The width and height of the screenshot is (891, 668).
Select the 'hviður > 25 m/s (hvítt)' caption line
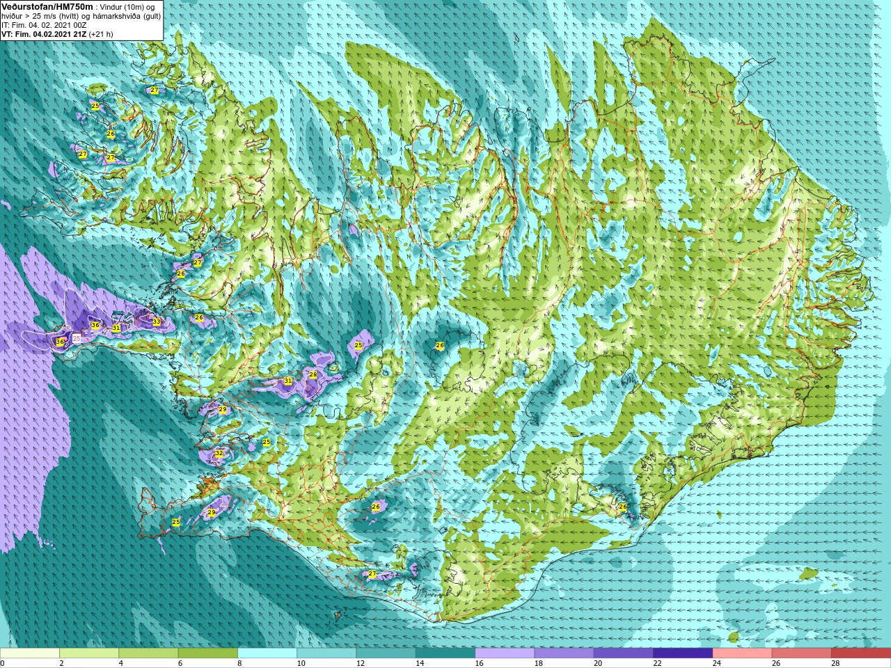click(81, 16)
